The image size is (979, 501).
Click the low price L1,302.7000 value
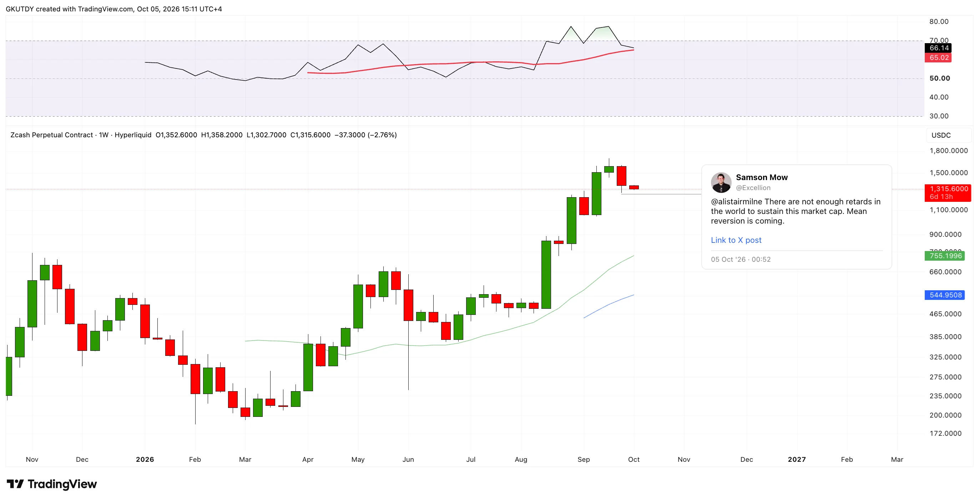(x=266, y=135)
